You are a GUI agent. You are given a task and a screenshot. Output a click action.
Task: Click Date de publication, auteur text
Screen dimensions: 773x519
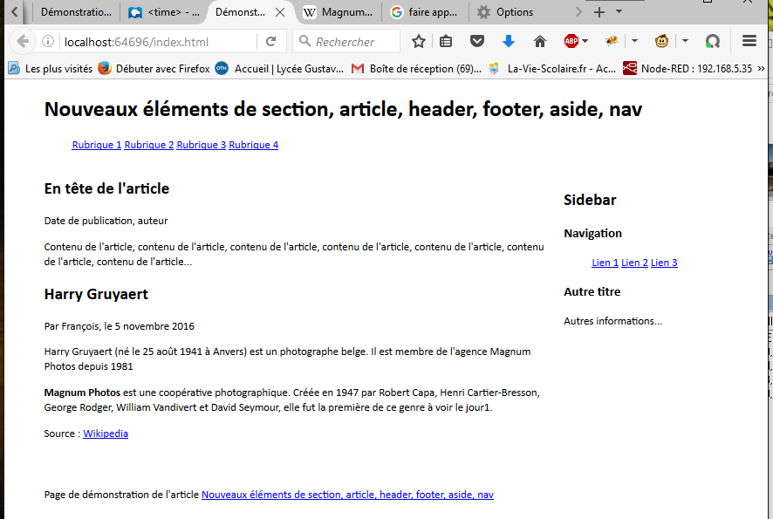(x=106, y=221)
